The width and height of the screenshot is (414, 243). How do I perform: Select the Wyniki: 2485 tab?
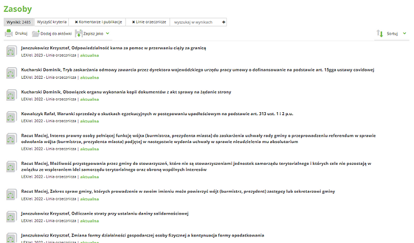[19, 22]
